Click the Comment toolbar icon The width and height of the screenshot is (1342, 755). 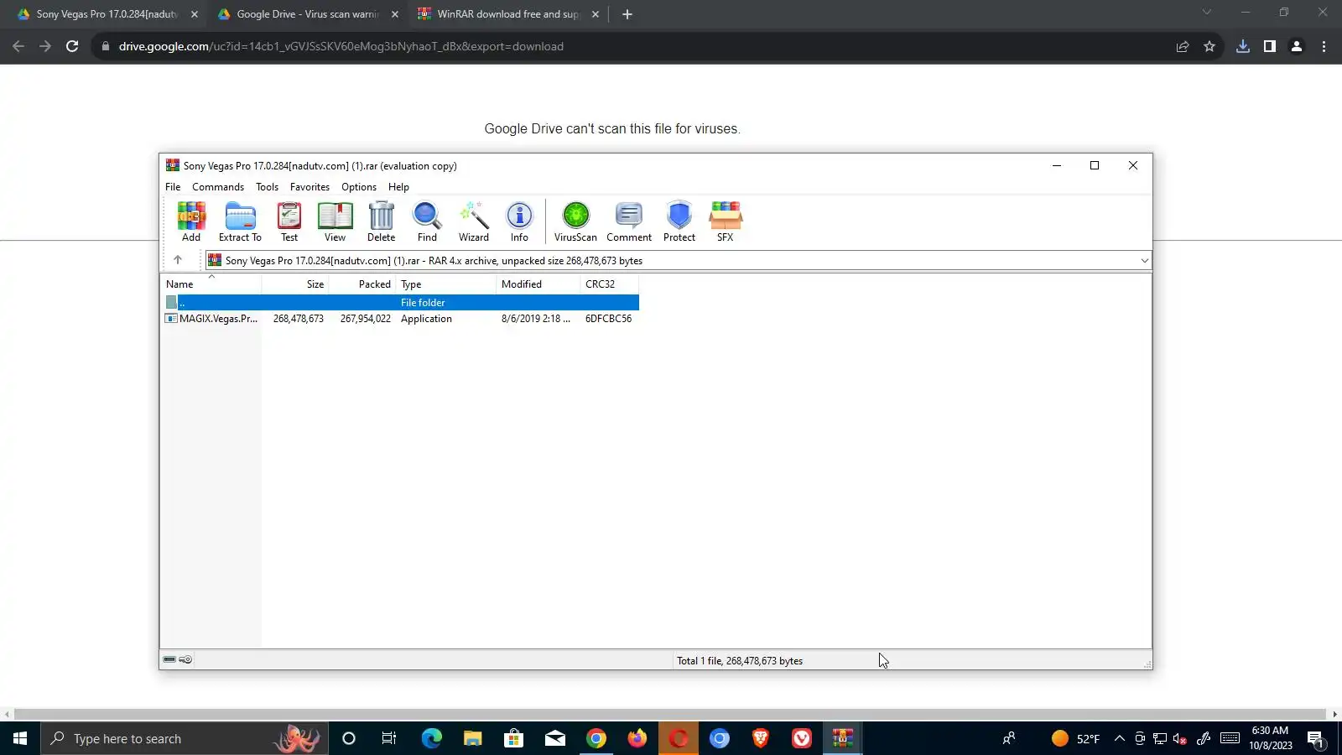[629, 221]
